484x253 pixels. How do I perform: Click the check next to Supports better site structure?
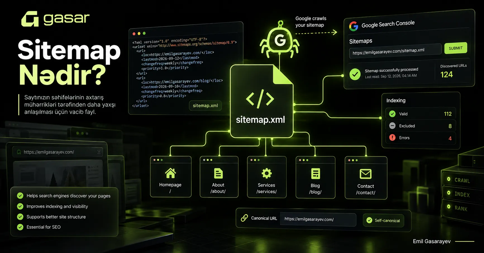click(20, 217)
